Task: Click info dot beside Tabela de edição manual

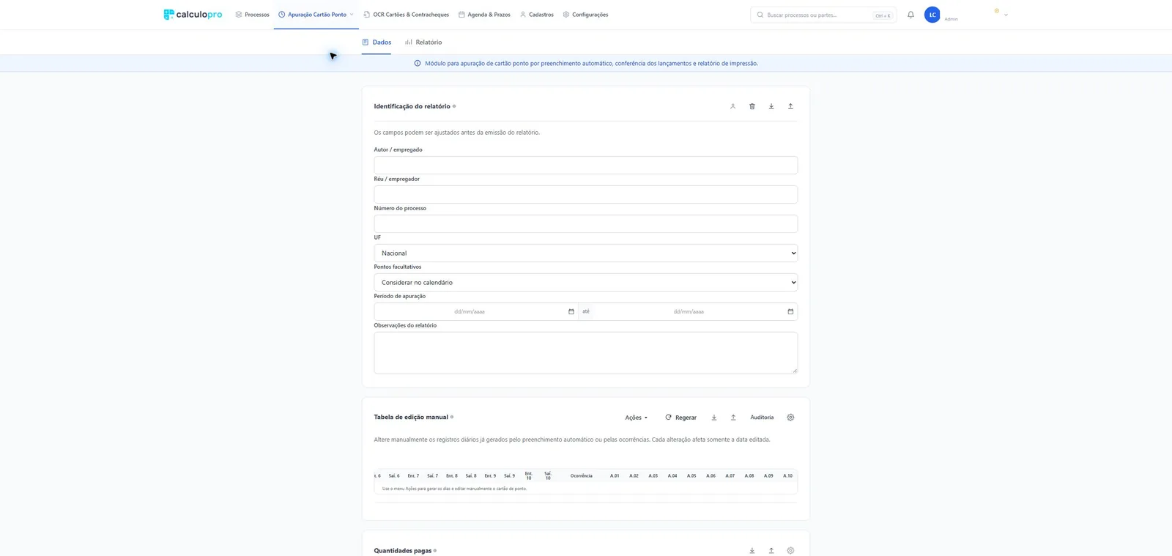Action: (x=452, y=417)
